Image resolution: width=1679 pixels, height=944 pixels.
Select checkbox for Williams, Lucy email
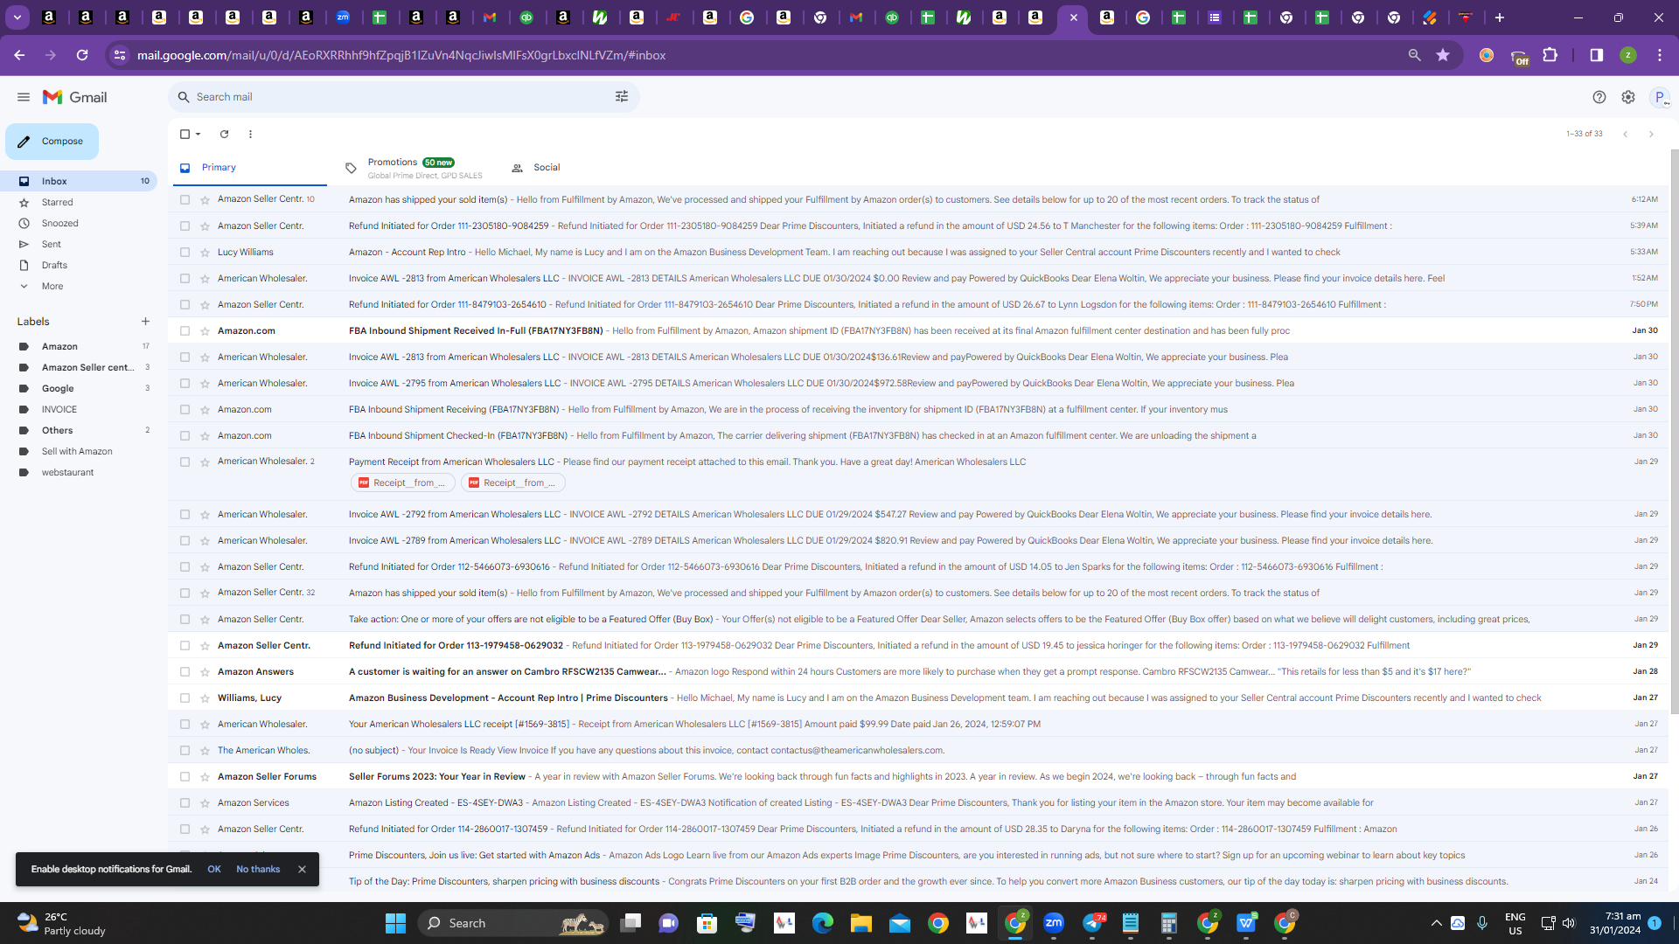(185, 698)
